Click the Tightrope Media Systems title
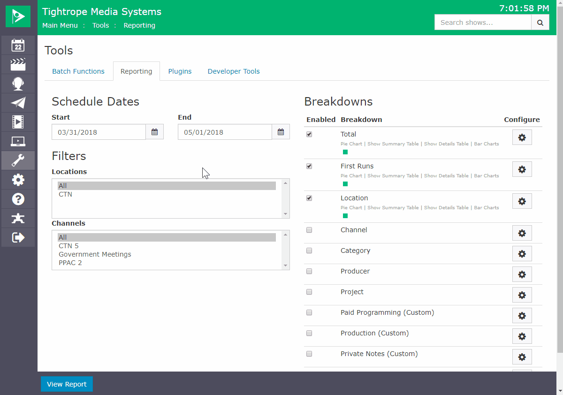This screenshot has height=395, width=563. (102, 12)
